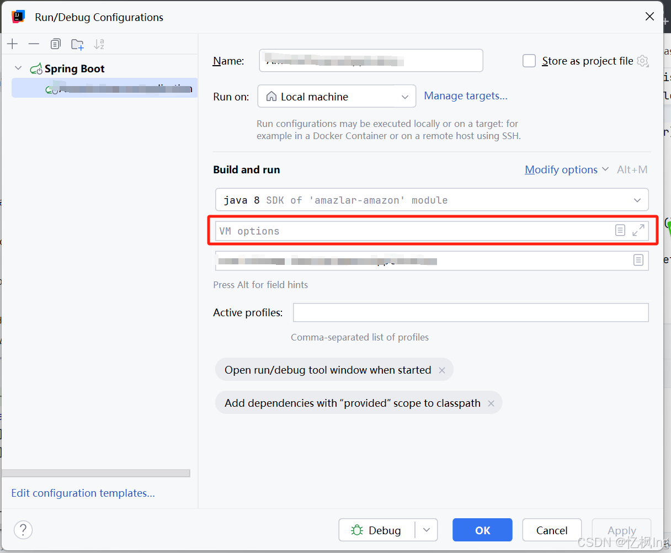Copy the selected configuration

(x=55, y=44)
